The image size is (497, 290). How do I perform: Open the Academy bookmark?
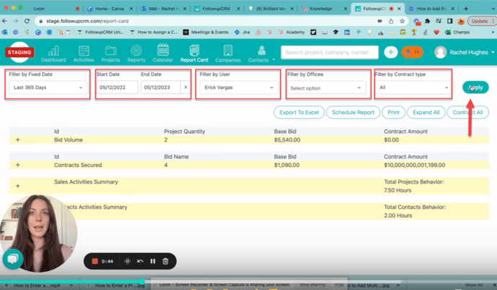(x=292, y=32)
